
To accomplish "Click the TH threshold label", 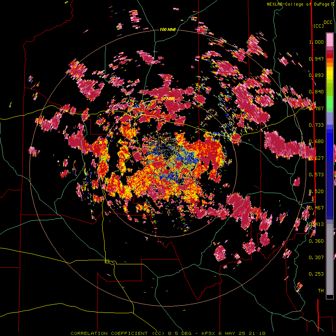I will click(x=321, y=291).
